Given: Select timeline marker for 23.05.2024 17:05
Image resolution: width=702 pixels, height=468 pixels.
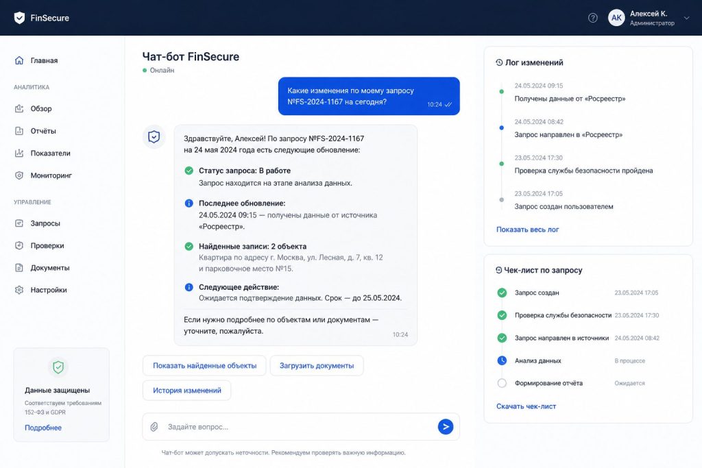Looking at the screenshot, I should 501,199.
